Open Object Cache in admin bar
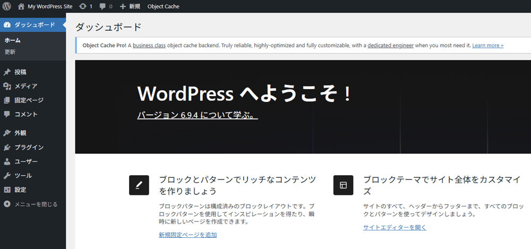The image size is (531, 249). (163, 6)
